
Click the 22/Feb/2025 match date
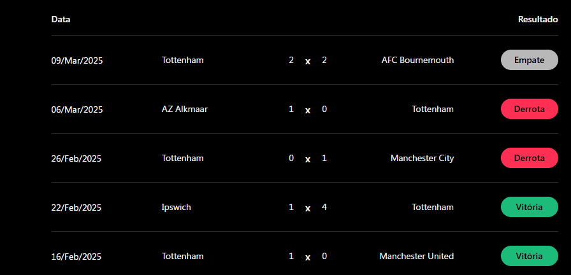[76, 208]
